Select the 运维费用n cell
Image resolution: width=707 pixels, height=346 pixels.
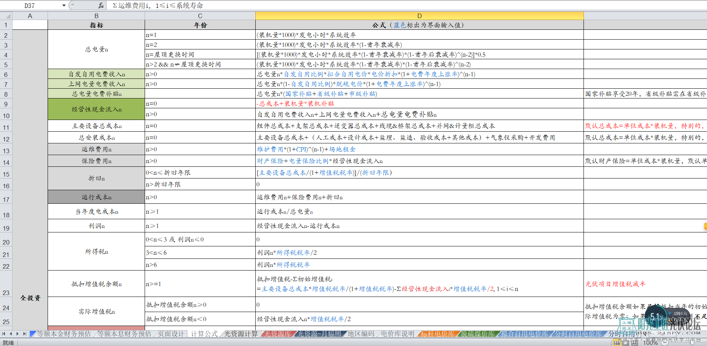[96, 149]
